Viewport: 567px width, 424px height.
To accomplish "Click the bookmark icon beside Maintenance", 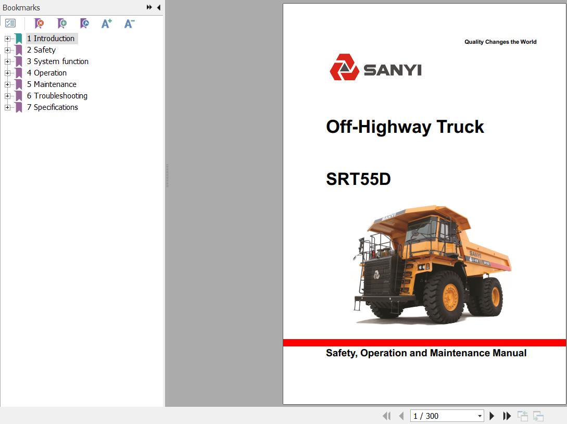I will pyautogui.click(x=19, y=84).
